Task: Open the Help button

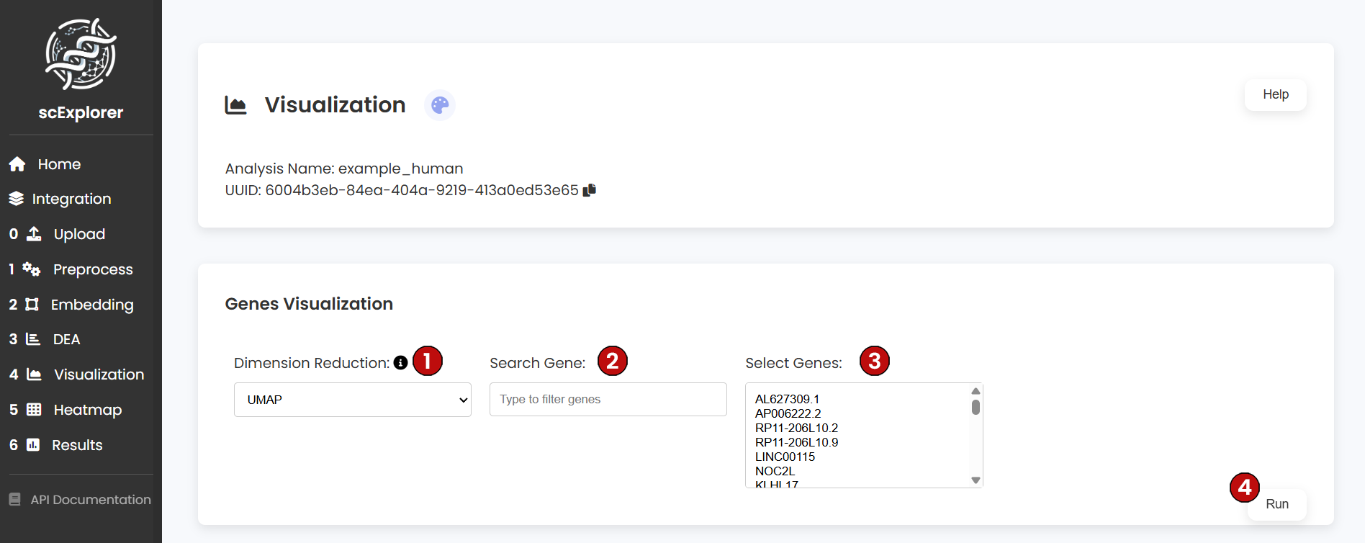Action: pos(1275,94)
